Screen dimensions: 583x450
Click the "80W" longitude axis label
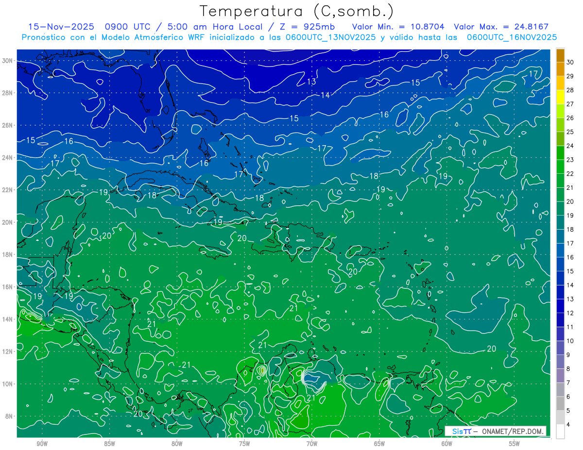click(x=177, y=444)
